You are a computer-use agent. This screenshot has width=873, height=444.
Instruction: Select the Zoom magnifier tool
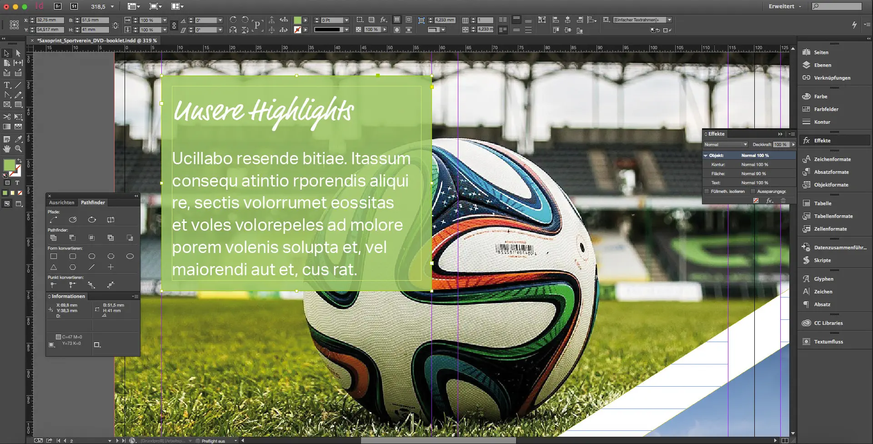pos(18,149)
